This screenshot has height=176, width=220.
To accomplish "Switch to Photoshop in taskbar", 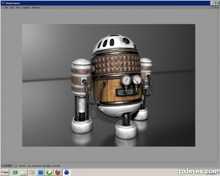I will click(x=41, y=172).
